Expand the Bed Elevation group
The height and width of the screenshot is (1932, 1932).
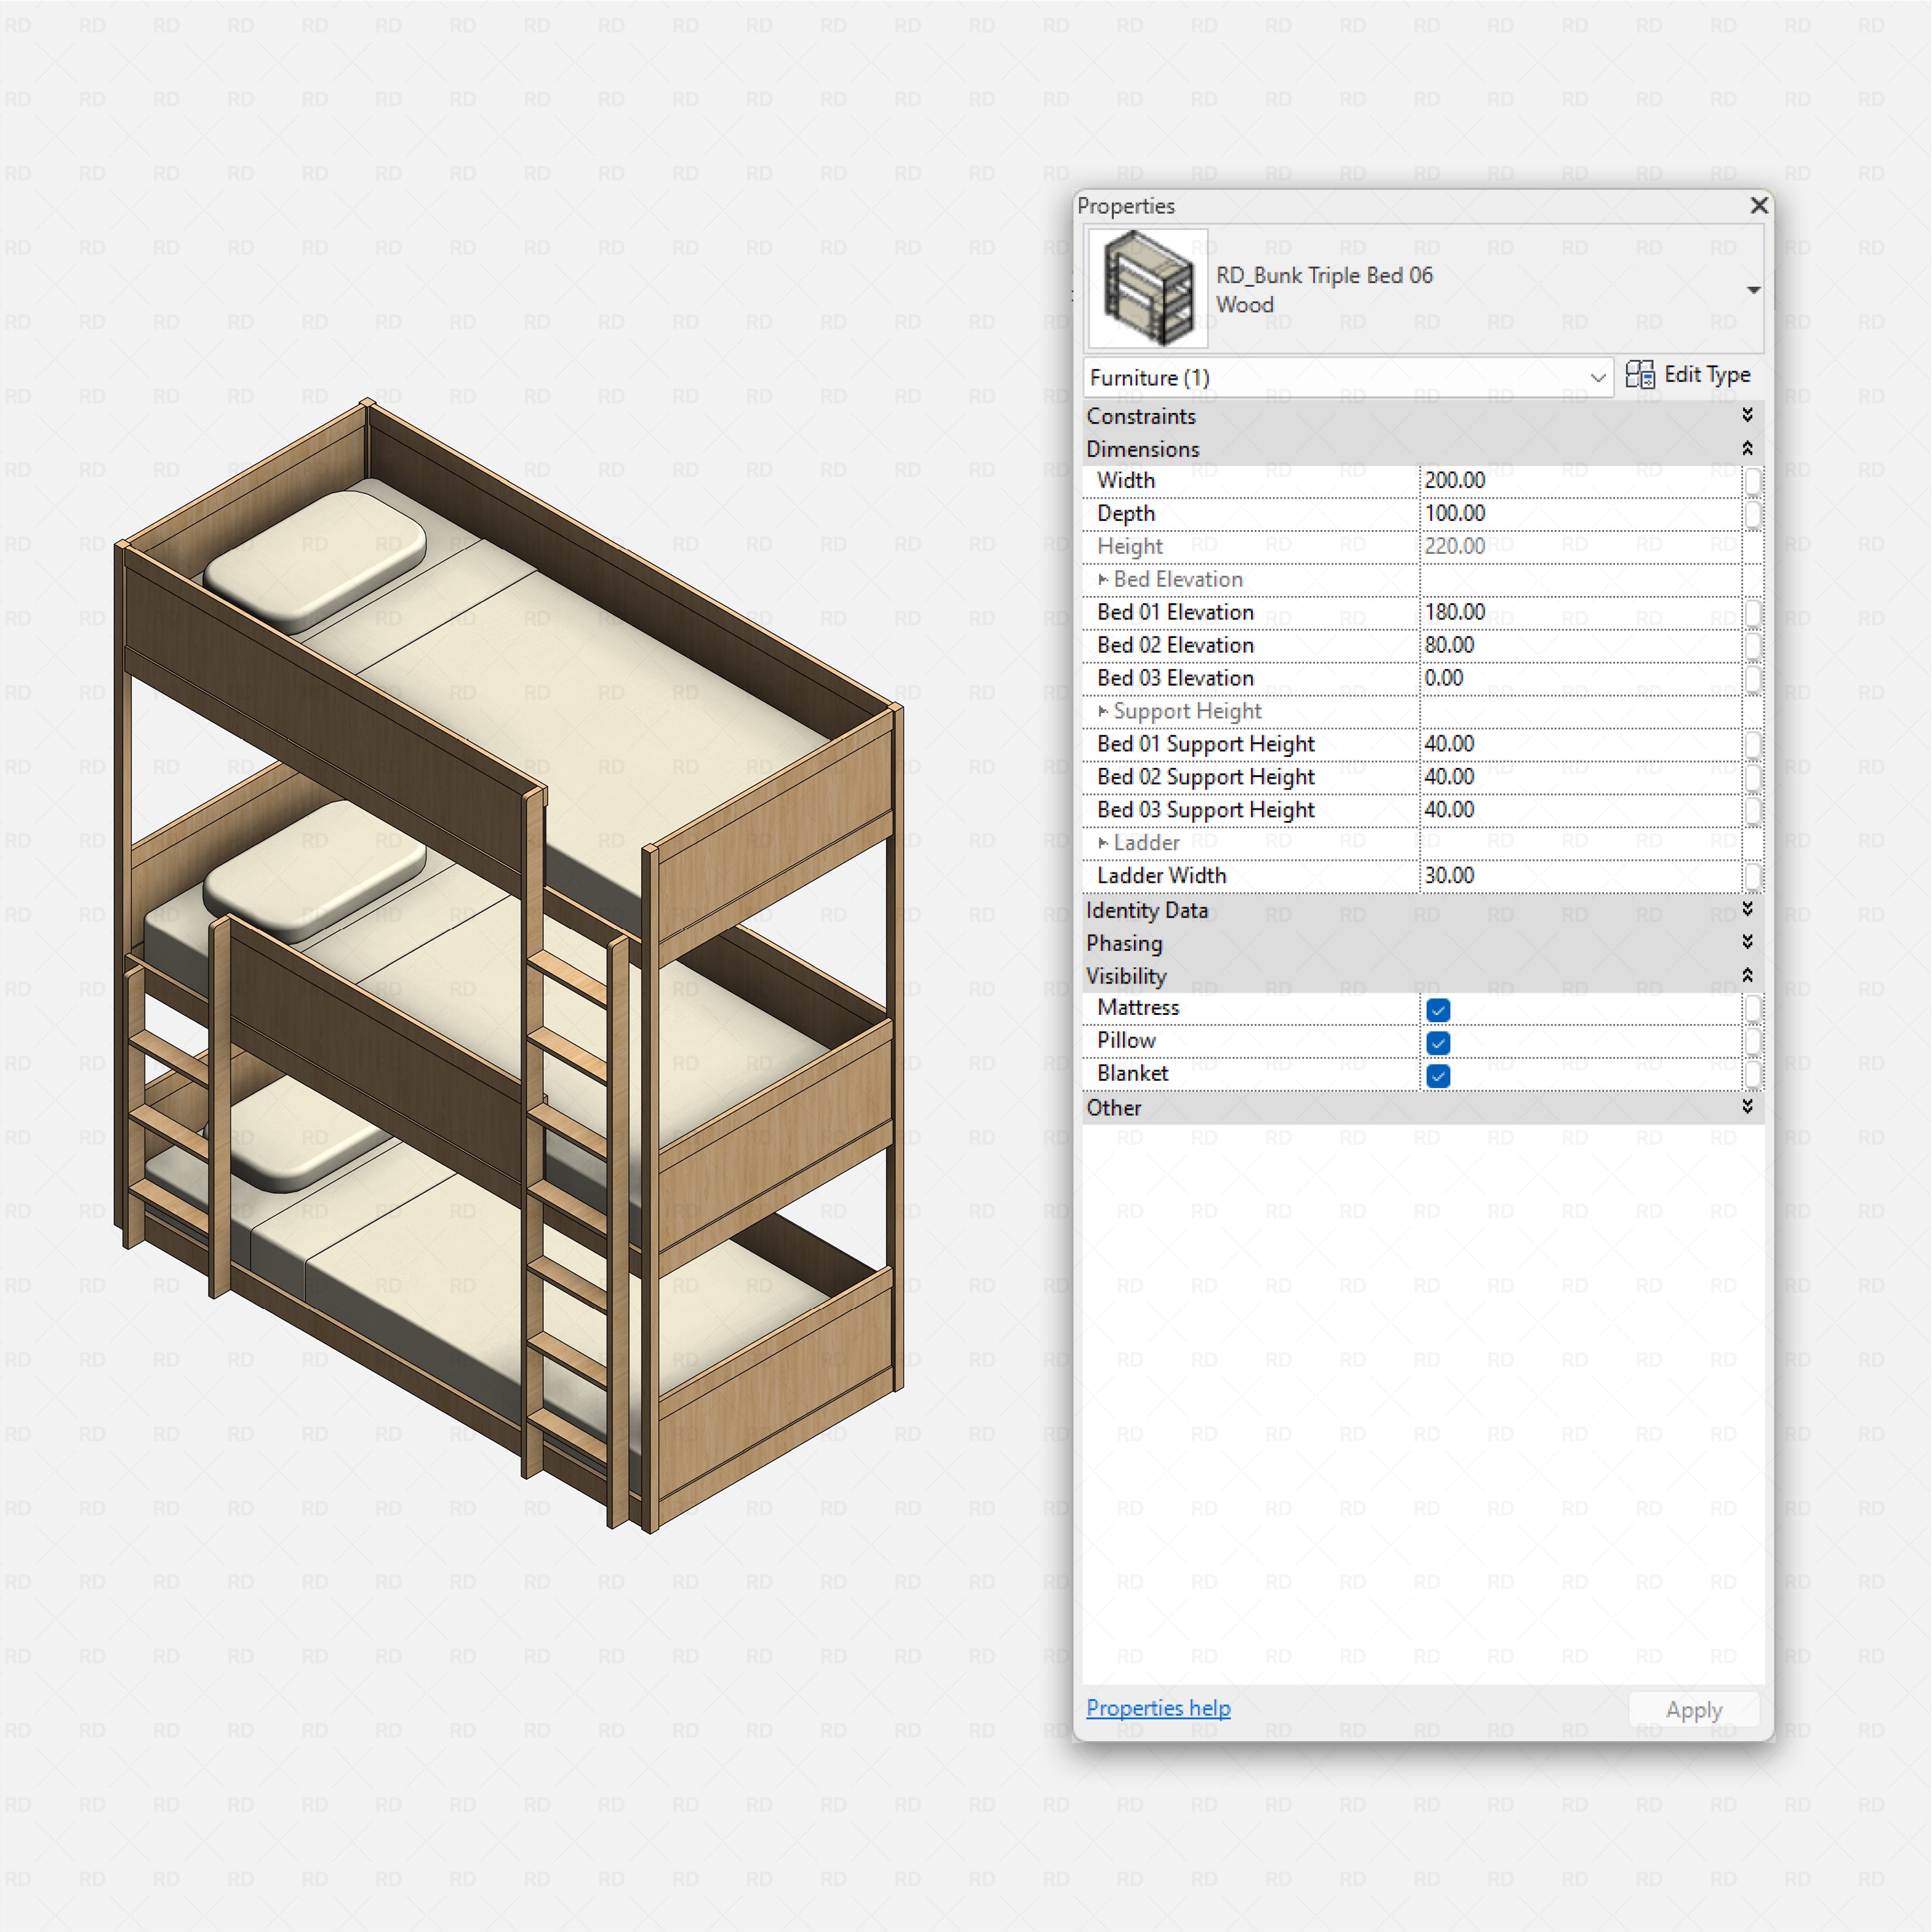pos(1101,580)
